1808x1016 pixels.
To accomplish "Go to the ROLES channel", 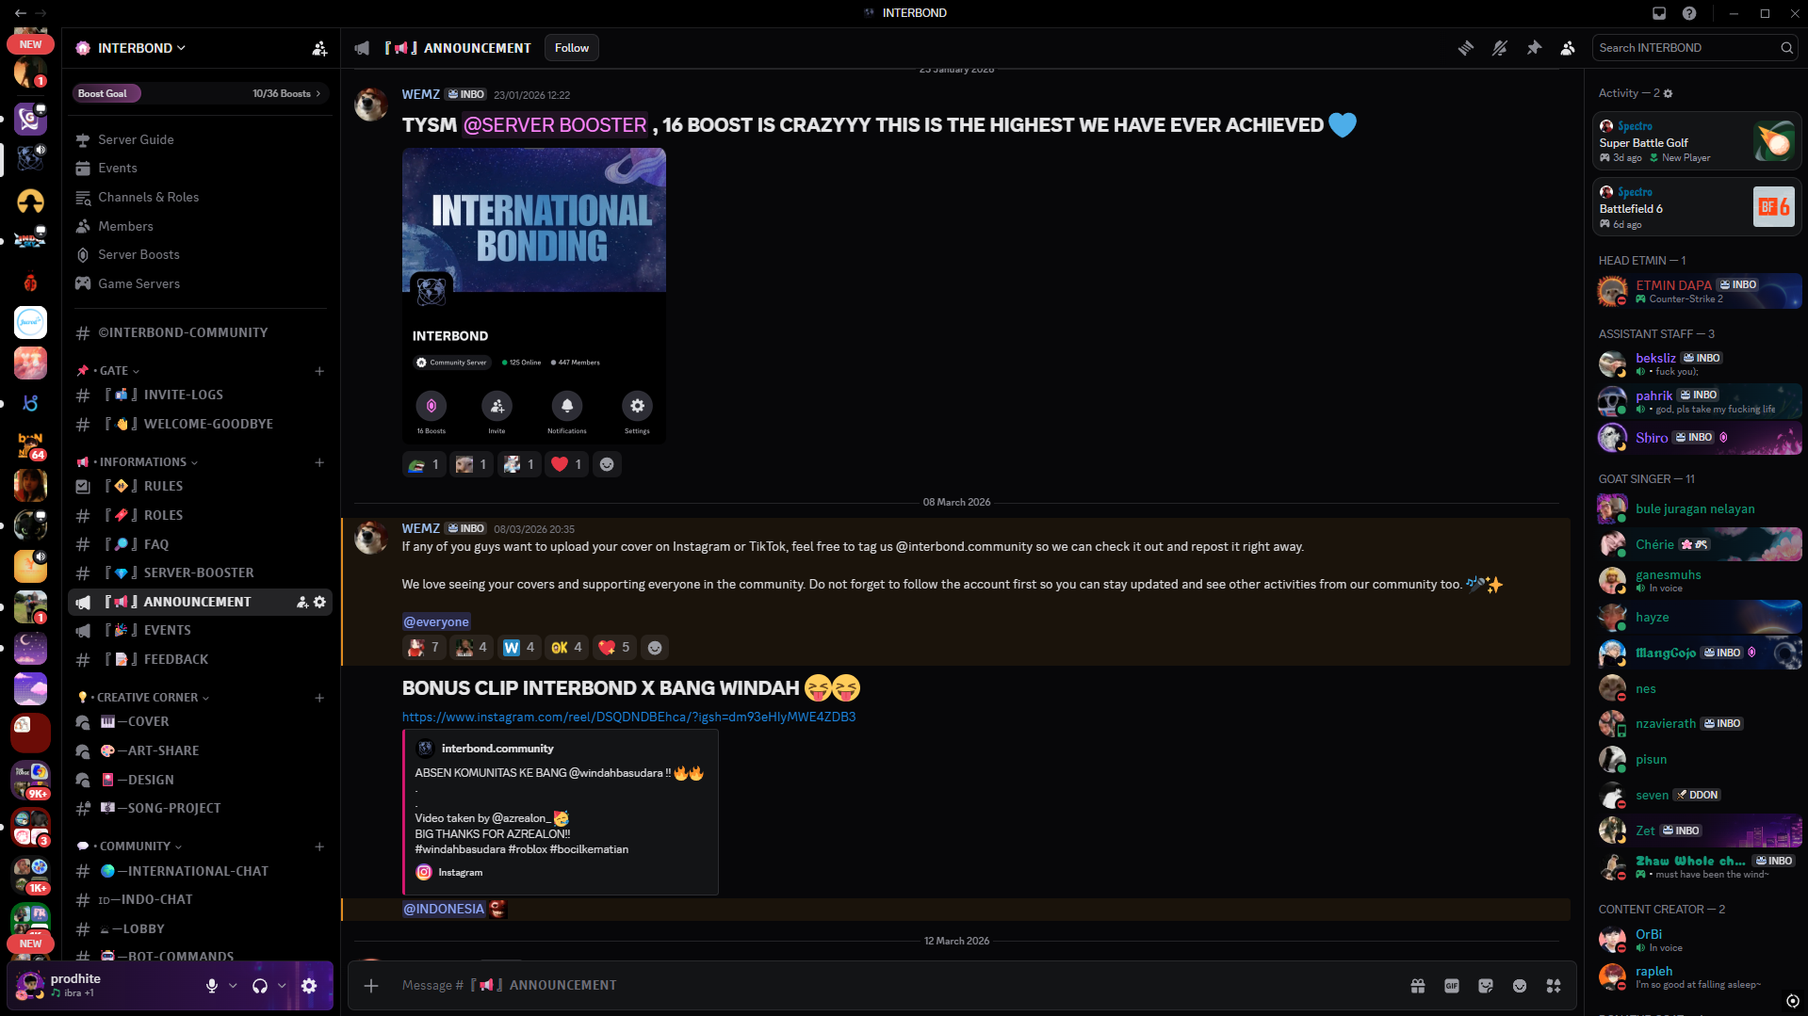I will pyautogui.click(x=201, y=515).
